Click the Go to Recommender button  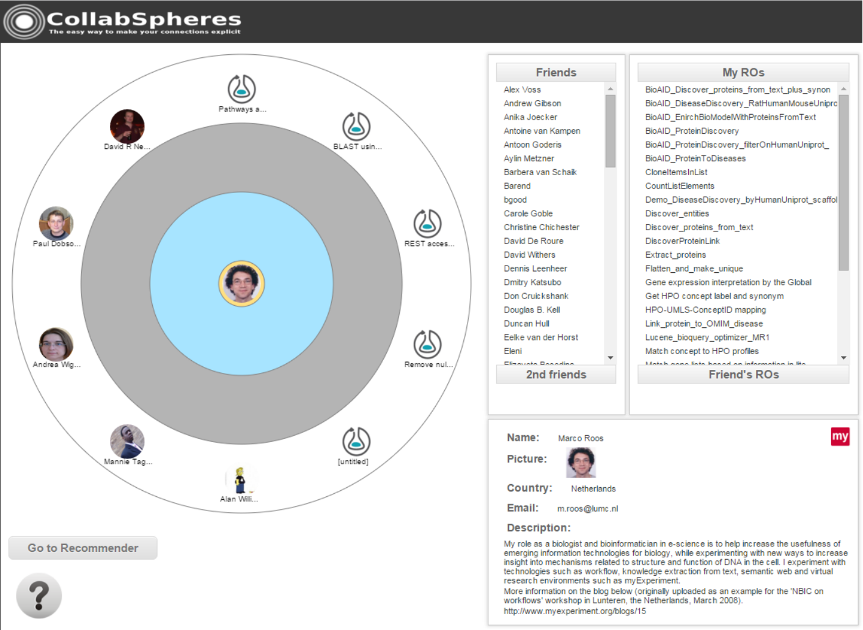[x=83, y=548]
